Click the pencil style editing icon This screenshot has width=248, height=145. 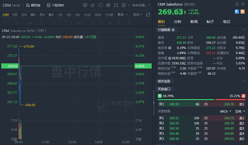[93, 23]
